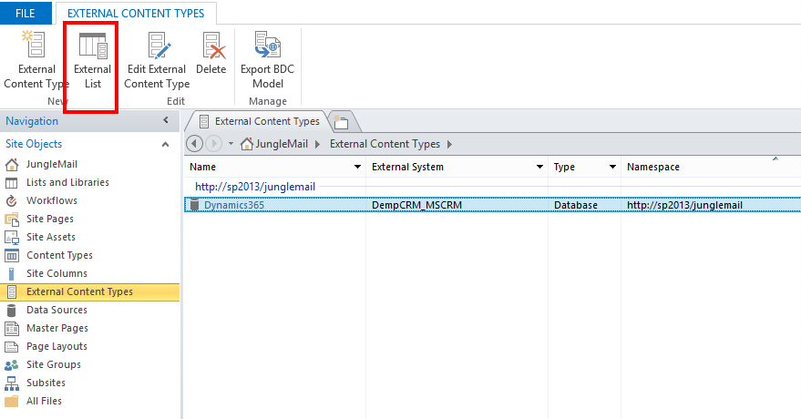Click the All Files folder icon

coord(11,401)
